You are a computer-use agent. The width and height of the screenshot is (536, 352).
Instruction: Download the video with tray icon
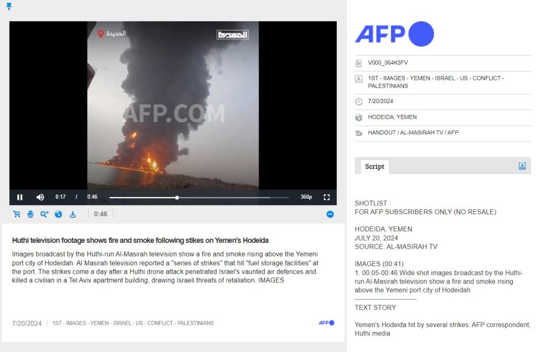click(73, 214)
